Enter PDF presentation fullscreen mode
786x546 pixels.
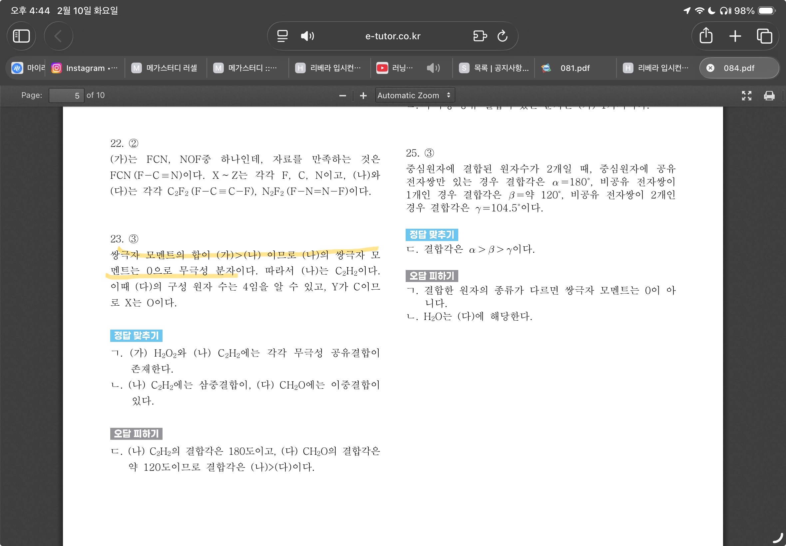coord(747,96)
